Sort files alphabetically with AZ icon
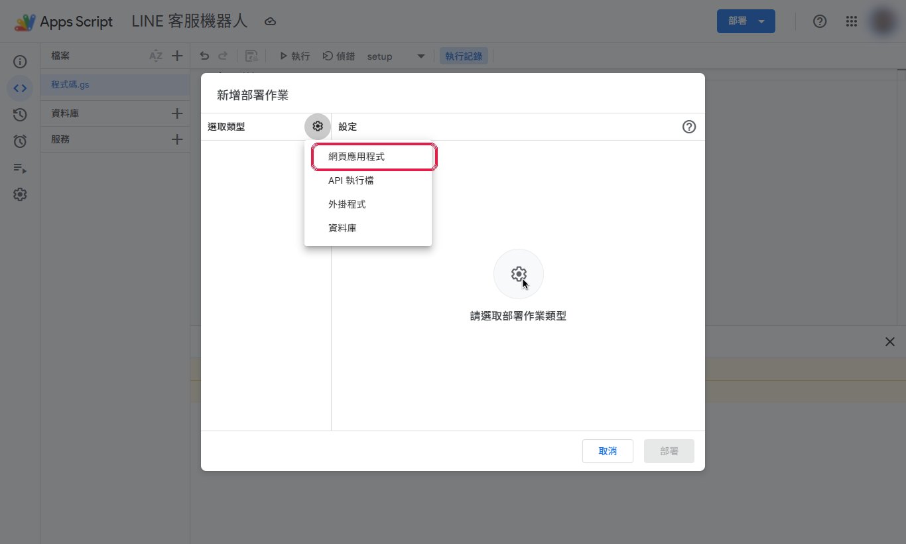 point(156,56)
